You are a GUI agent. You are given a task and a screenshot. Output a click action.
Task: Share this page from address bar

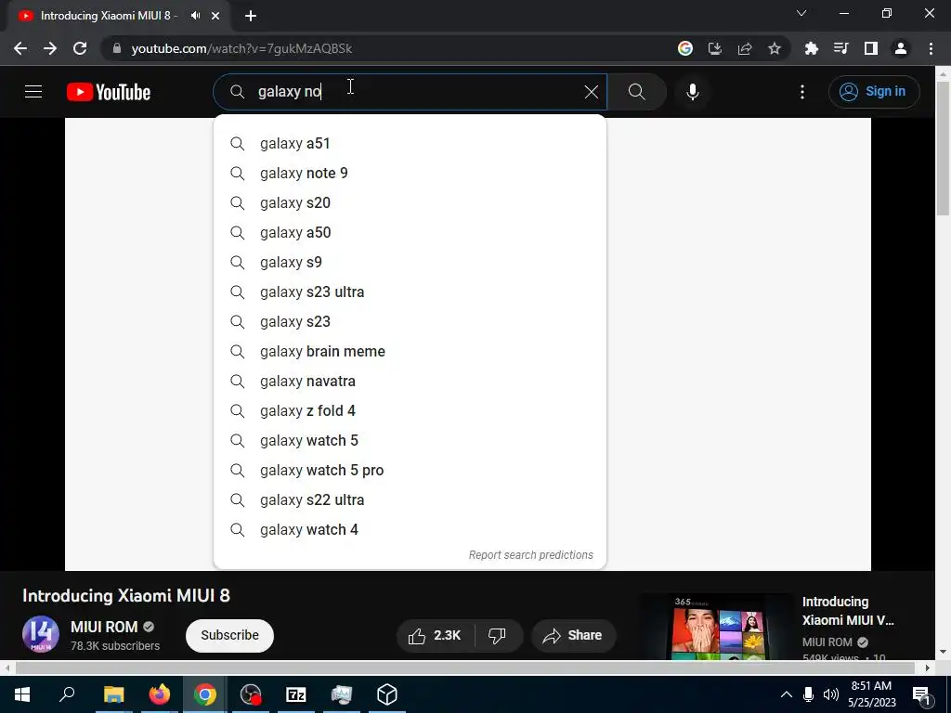[x=745, y=48]
